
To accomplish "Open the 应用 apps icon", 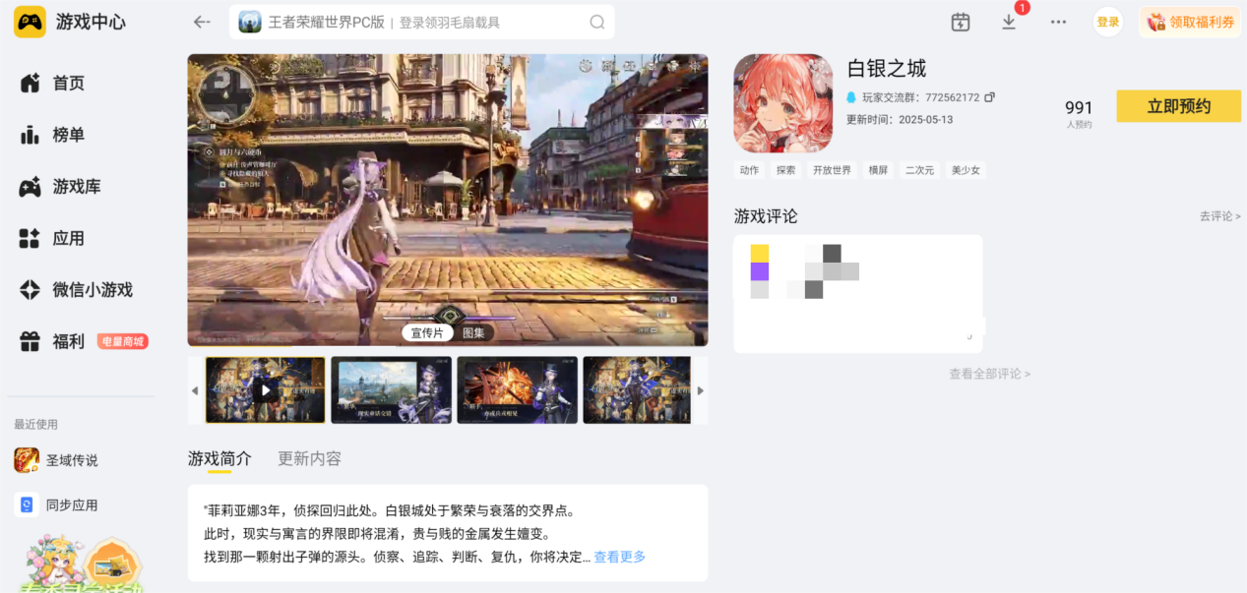I will point(30,238).
